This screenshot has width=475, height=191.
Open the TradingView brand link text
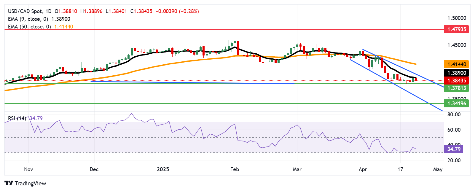(x=30, y=183)
